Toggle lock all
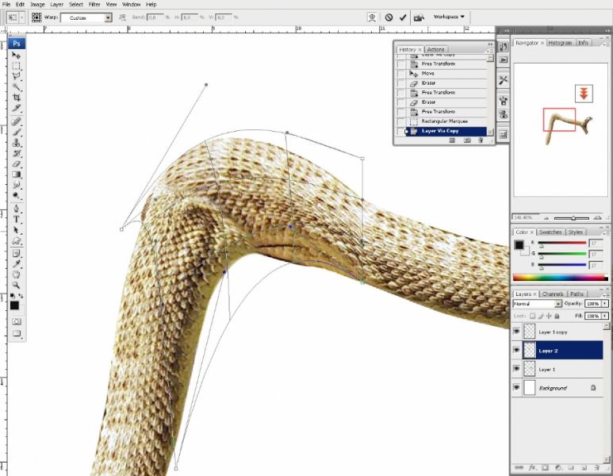 557,316
